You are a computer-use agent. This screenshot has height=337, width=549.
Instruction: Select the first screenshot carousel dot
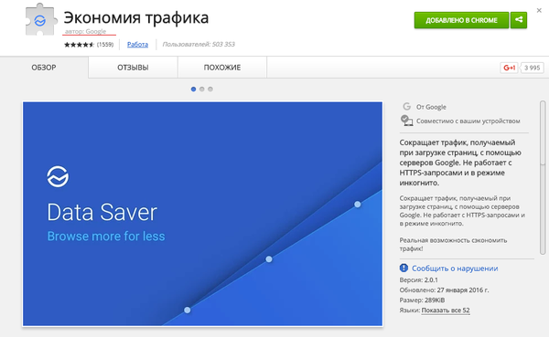tap(193, 90)
